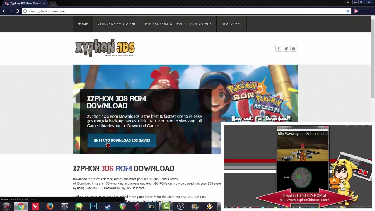Screen dimensions: 375x211
Task: Click the Xyphon 3DS site logo
Action: (105, 48)
